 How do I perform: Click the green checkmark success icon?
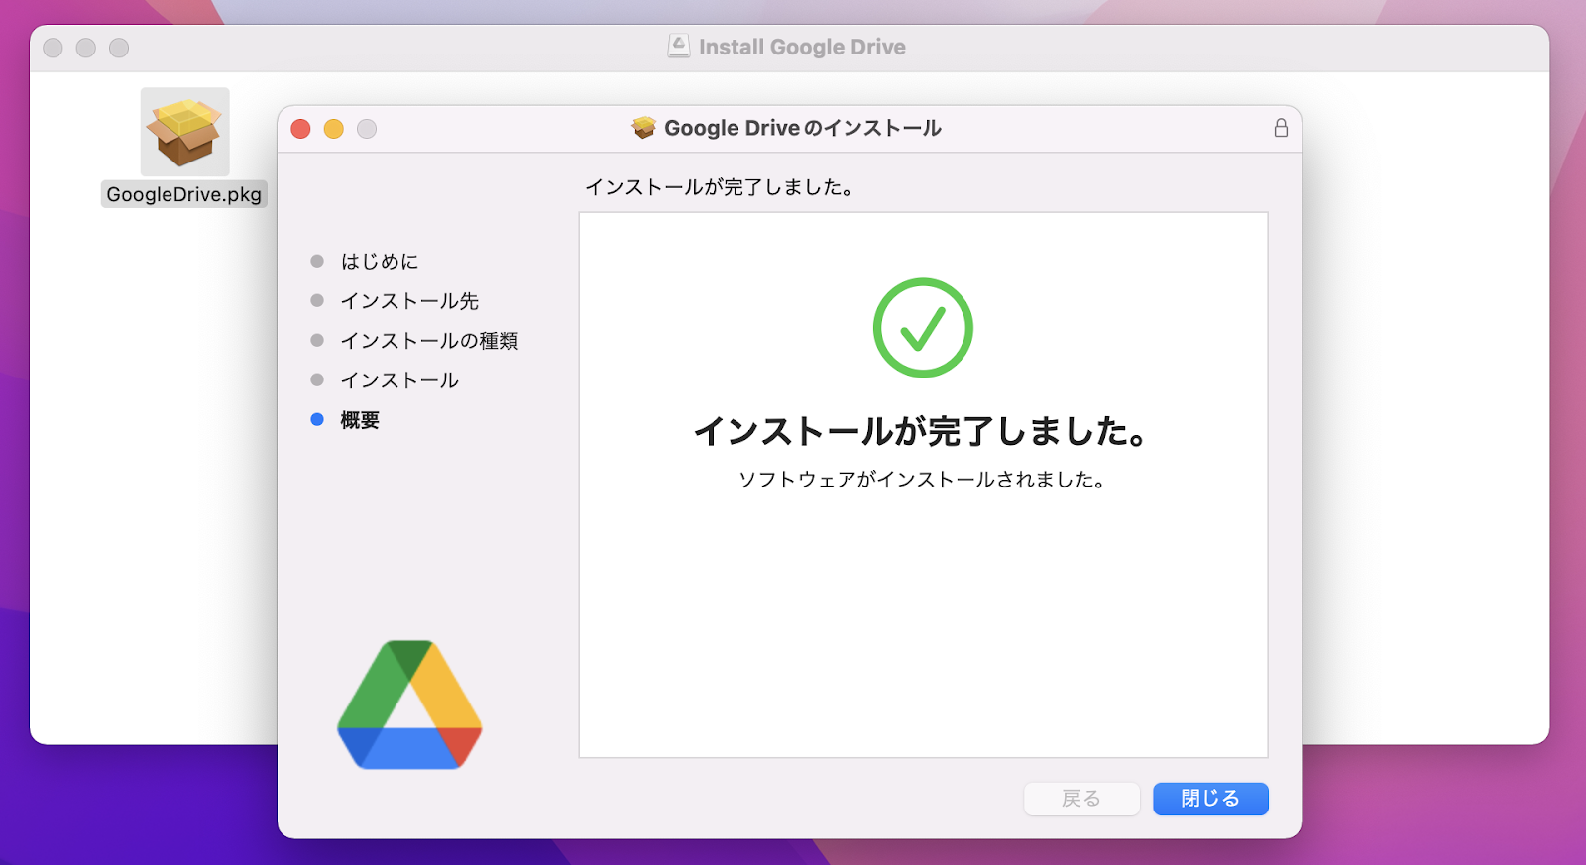pyautogui.click(x=923, y=328)
